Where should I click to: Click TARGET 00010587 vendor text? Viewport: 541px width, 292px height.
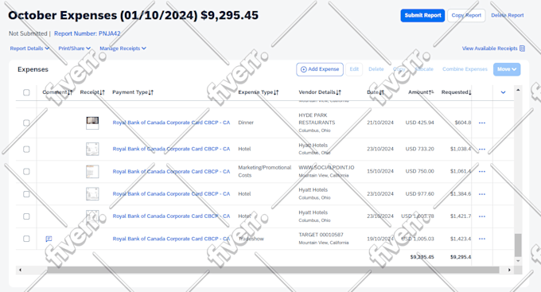[x=321, y=235]
